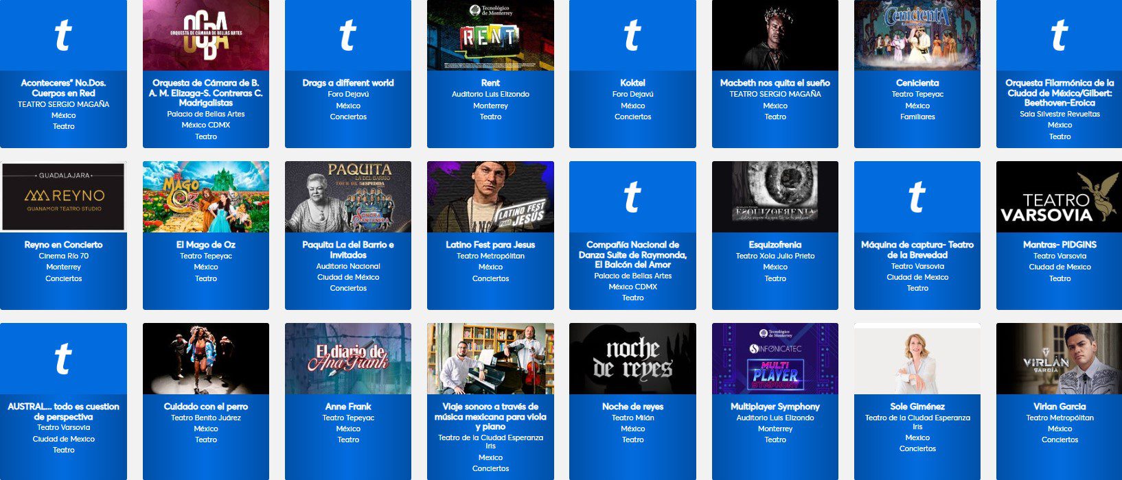Open the OCBA orchestra poster image
This screenshot has height=480, width=1122.
(x=206, y=35)
